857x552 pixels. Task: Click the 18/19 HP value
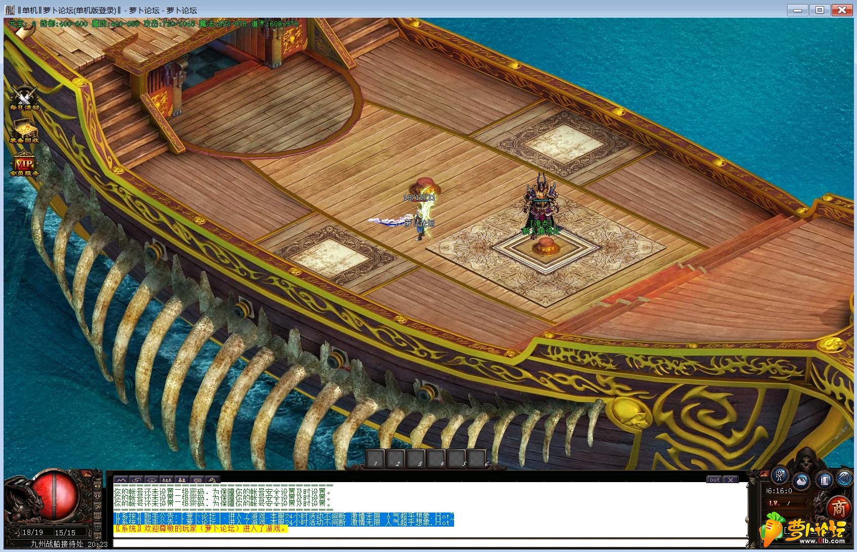tap(32, 532)
